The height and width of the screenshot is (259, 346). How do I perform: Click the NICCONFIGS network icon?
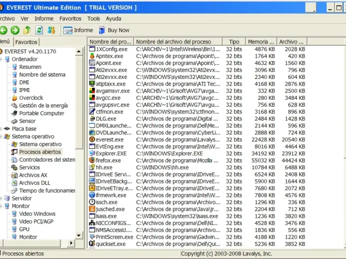(92, 223)
